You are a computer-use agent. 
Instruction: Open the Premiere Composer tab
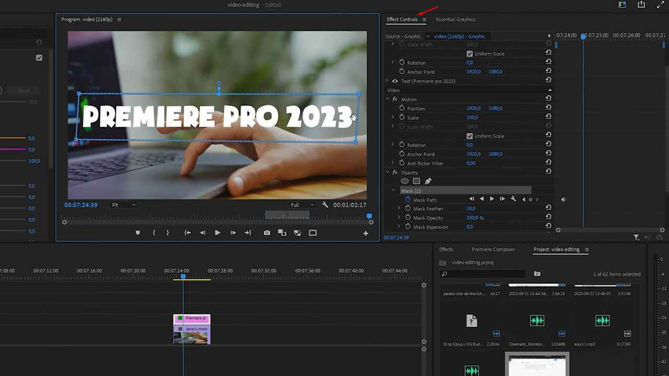click(x=493, y=249)
